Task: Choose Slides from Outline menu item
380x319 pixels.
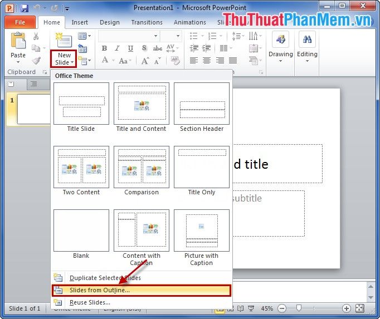Action: (x=142, y=290)
